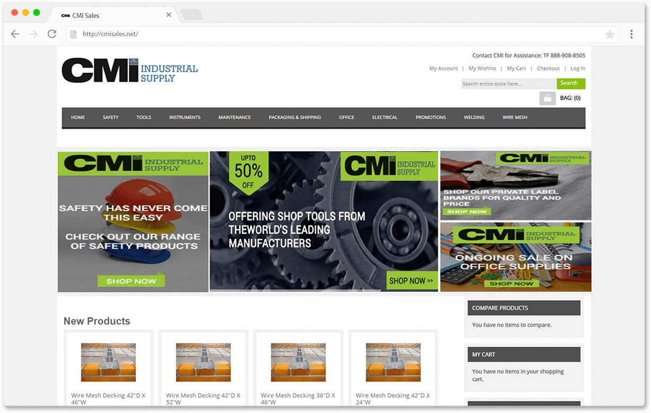Open PACKAGING & SHIPPING menu item
Viewport: 651px width, 413px height.
(295, 117)
